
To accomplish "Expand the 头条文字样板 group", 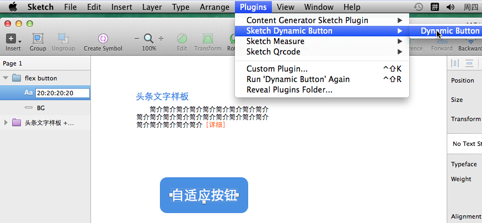I will [6, 123].
